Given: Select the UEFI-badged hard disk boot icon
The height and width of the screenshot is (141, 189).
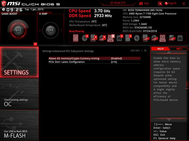Looking at the screenshot, I should click(x=128, y=38).
